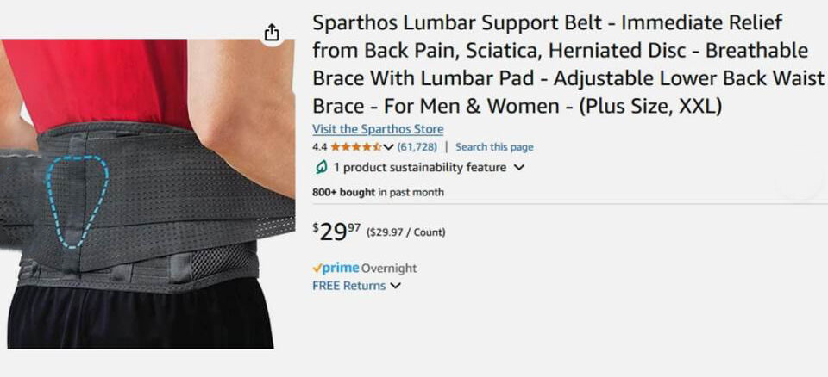Viewport: 828px width, 377px height.
Task: Click the ($29.97 / Count) unit price text
Action: (x=405, y=232)
